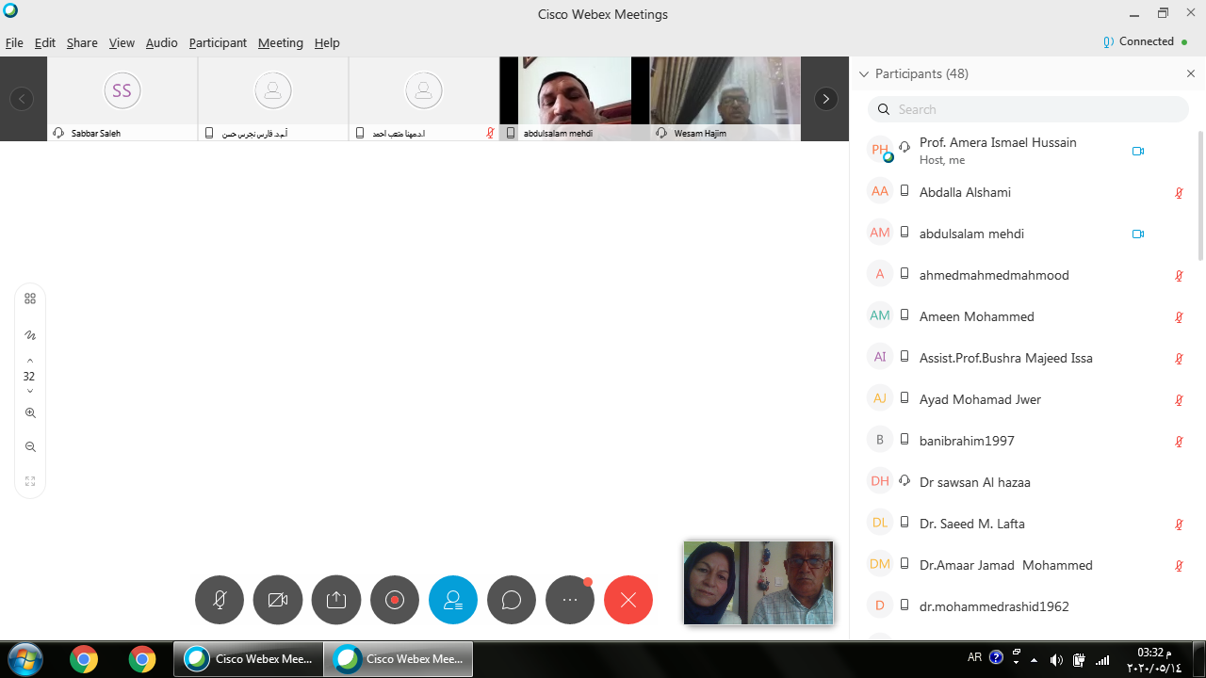Click the participant Search field
The image size is (1206, 678).
[1028, 109]
